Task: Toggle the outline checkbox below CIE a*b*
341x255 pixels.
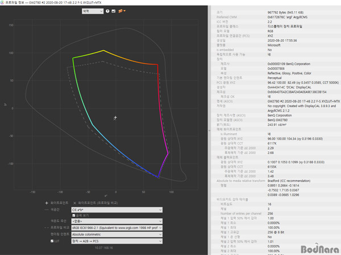Action: tap(73, 215)
